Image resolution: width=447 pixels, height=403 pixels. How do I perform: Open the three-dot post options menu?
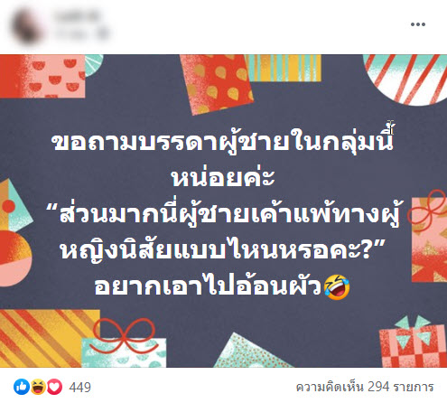(x=418, y=24)
